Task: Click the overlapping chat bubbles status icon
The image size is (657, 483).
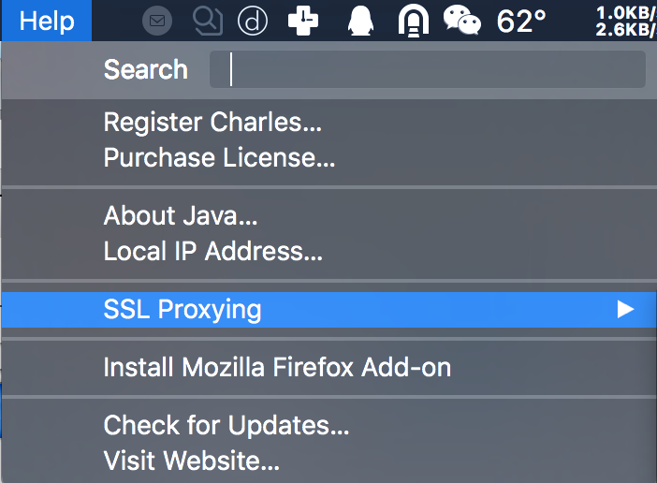Action: click(x=207, y=20)
